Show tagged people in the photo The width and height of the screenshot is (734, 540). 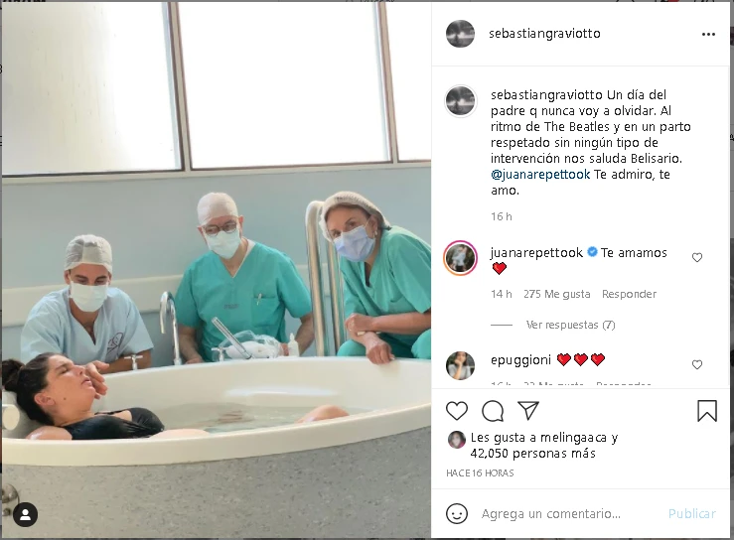[x=25, y=515]
